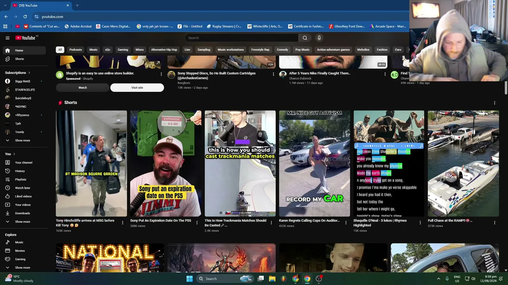Open Movies under Explore
This screenshot has height=285, width=508.
click(24, 251)
